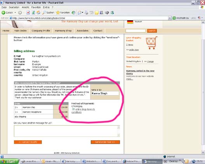Click the DE language indicator in taskbar

point(165,162)
